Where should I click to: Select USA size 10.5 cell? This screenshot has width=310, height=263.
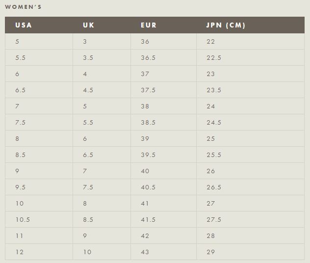tap(23, 220)
